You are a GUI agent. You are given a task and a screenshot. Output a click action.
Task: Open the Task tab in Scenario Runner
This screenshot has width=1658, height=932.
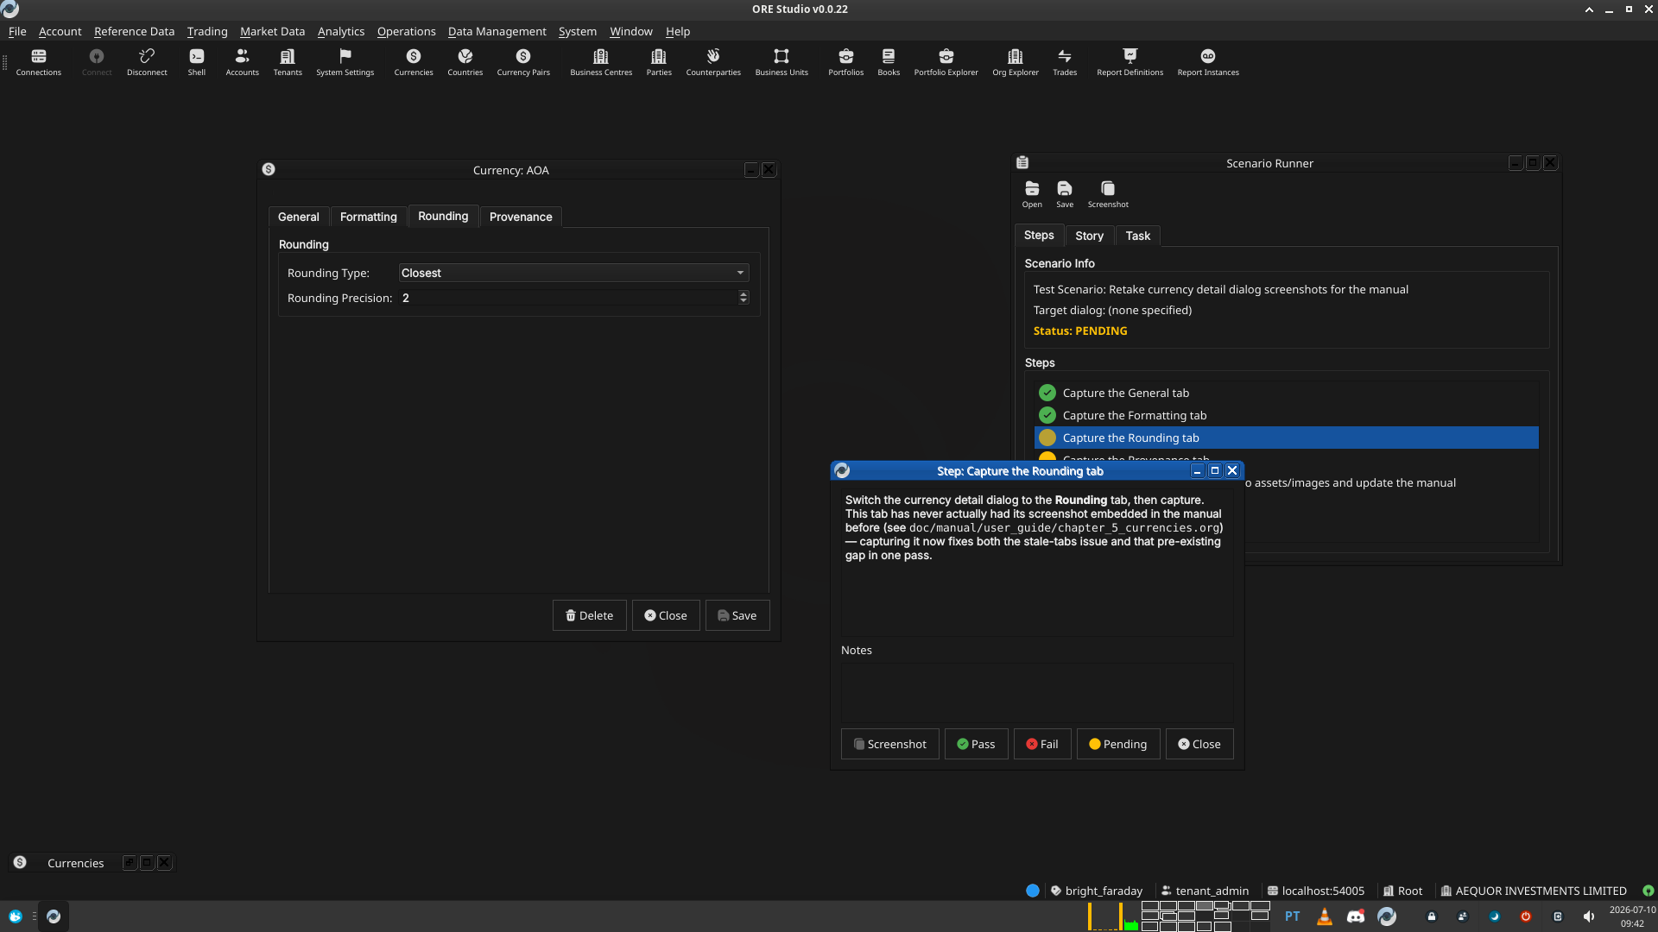[x=1137, y=236]
